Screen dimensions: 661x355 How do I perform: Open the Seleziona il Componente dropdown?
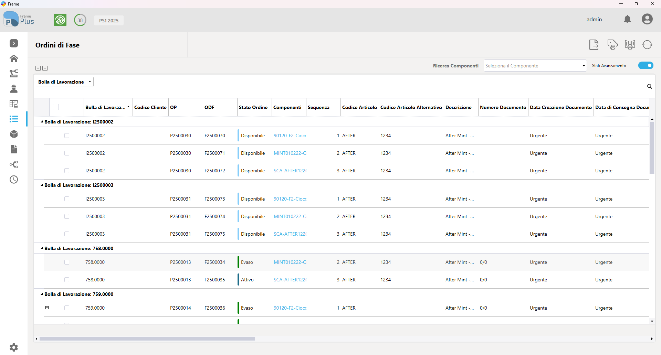535,66
